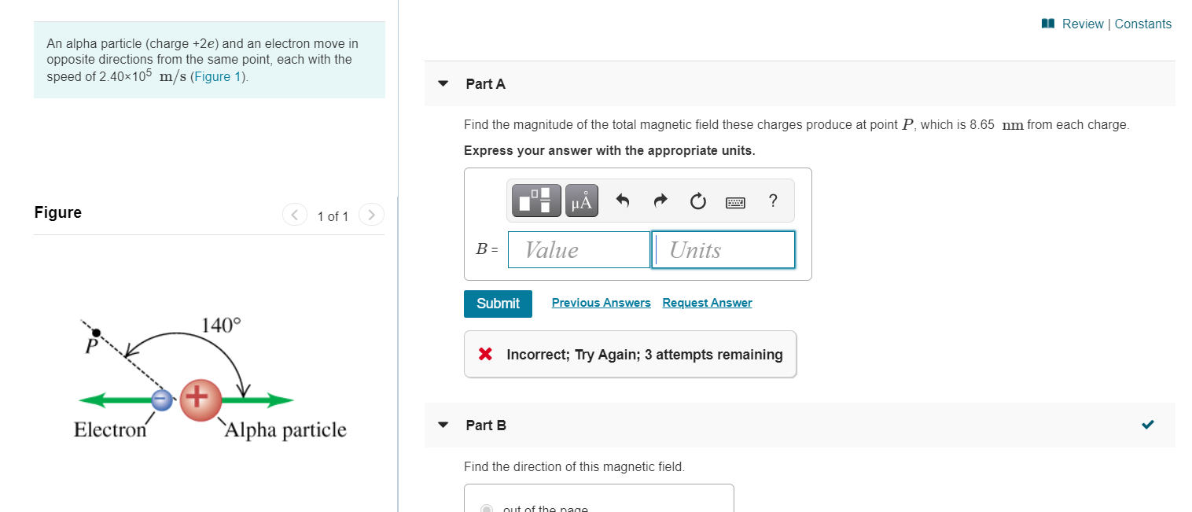This screenshot has width=1192, height=512.
Task: Open Previous Answers
Action: coord(601,302)
